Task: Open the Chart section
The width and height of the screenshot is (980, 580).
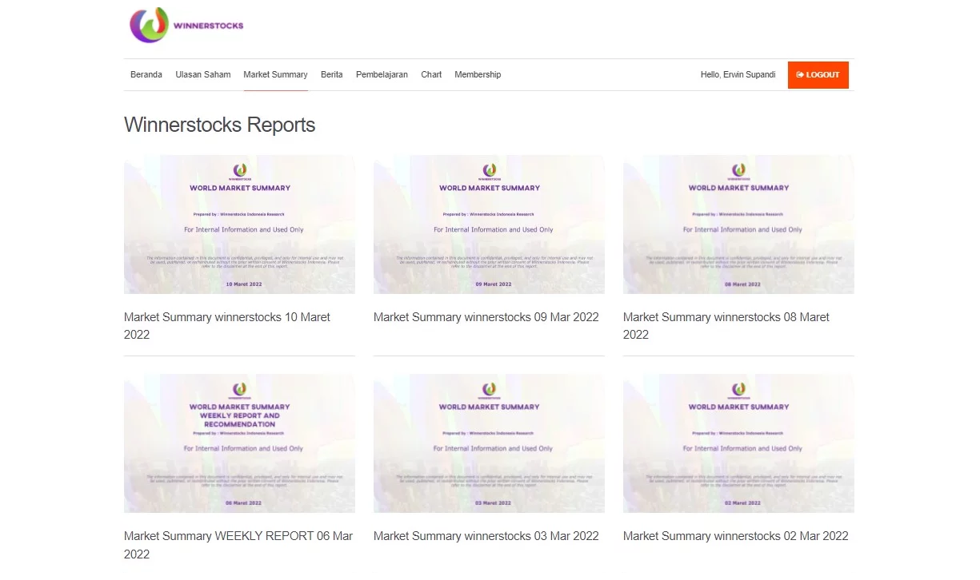Action: [x=430, y=74]
